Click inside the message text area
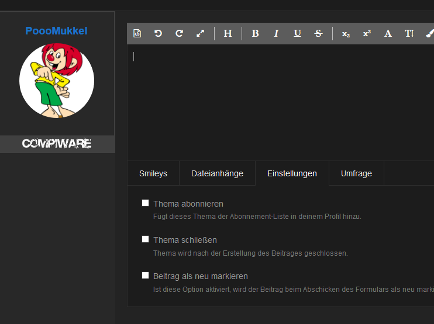 tap(281, 99)
